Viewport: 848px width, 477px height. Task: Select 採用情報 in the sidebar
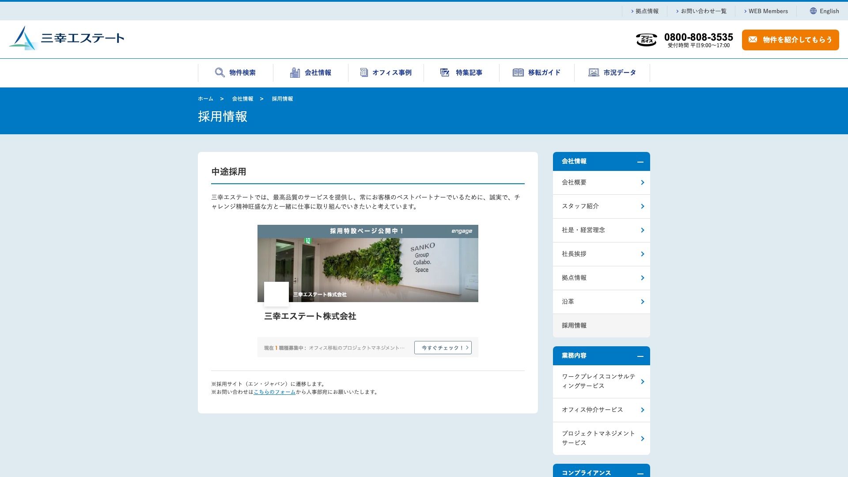point(601,326)
